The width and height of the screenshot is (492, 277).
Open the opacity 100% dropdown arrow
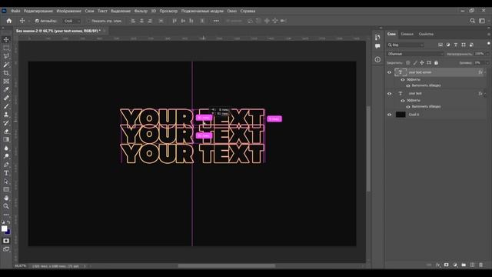tap(487, 54)
